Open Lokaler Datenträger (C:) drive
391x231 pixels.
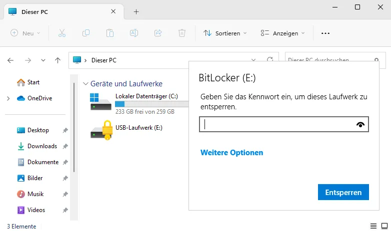pyautogui.click(x=139, y=104)
